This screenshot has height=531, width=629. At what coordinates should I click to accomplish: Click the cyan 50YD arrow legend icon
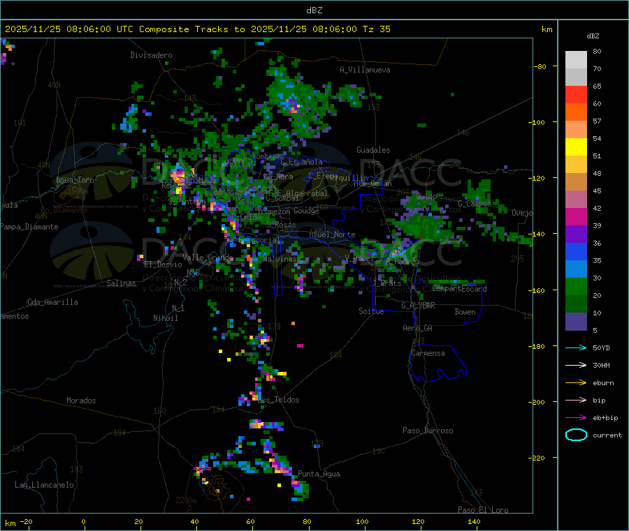pyautogui.click(x=576, y=347)
